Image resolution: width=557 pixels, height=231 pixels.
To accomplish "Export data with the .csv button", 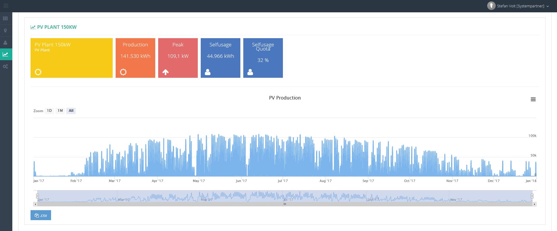I will point(41,215).
